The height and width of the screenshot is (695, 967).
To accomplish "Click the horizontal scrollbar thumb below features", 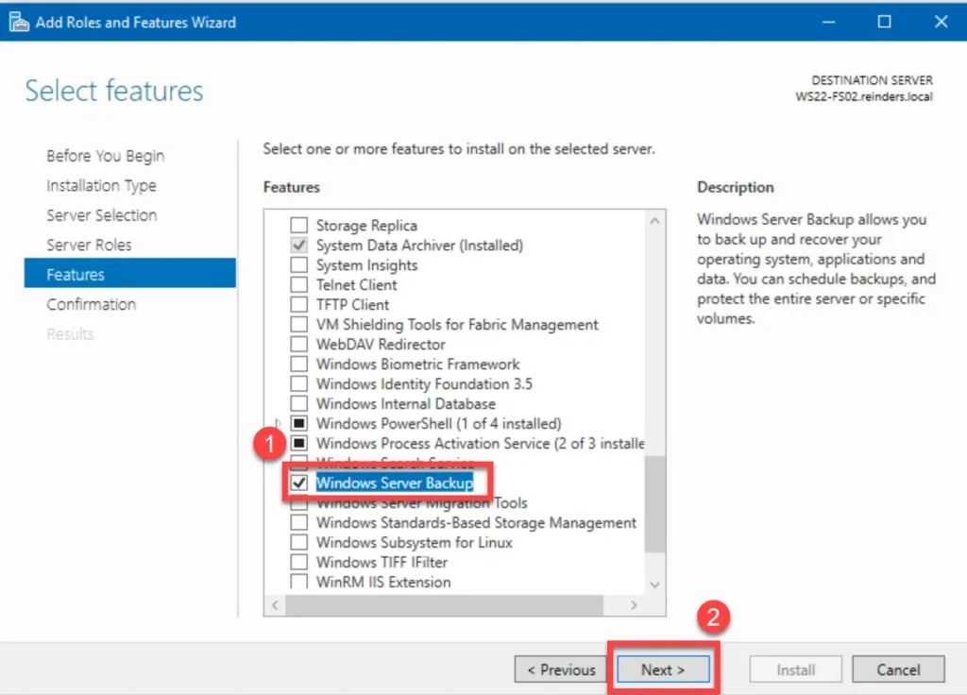I will tap(444, 605).
